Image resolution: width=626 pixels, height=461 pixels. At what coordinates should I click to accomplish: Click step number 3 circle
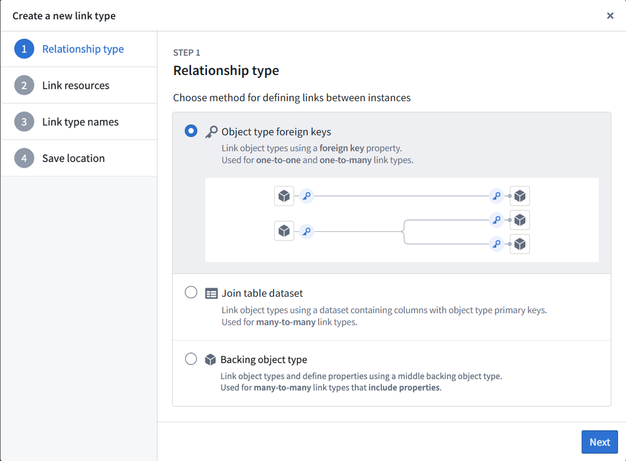[24, 122]
